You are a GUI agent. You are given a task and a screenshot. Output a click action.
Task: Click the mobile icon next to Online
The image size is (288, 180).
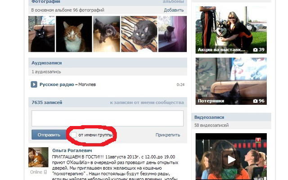pyautogui.click(x=45, y=172)
